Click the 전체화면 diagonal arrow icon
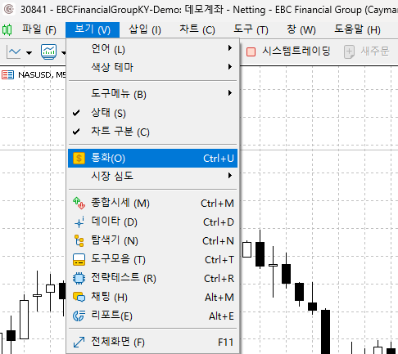This screenshot has width=398, height=354. (79, 343)
